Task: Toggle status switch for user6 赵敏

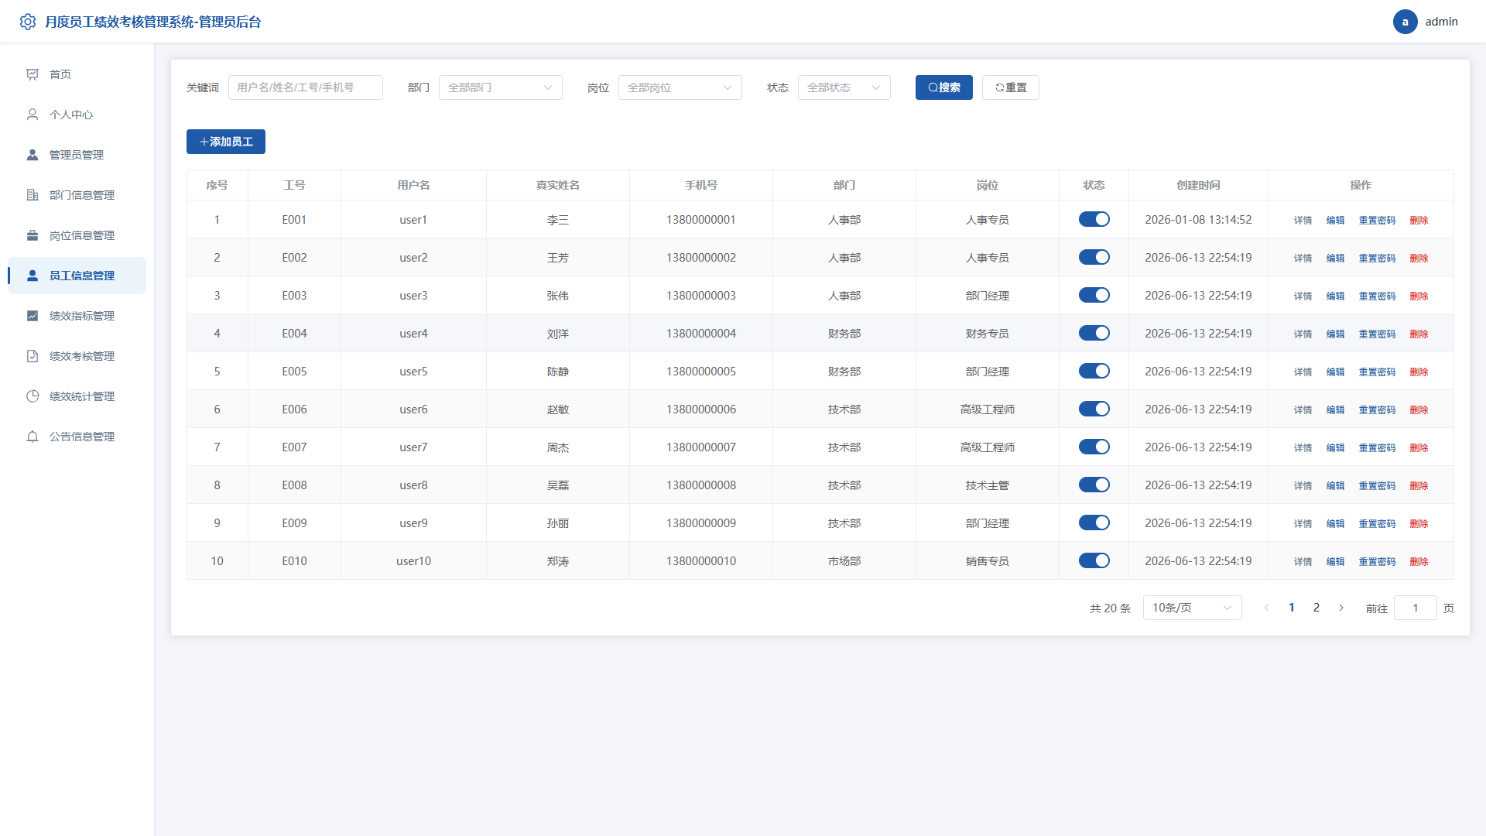Action: tap(1094, 409)
